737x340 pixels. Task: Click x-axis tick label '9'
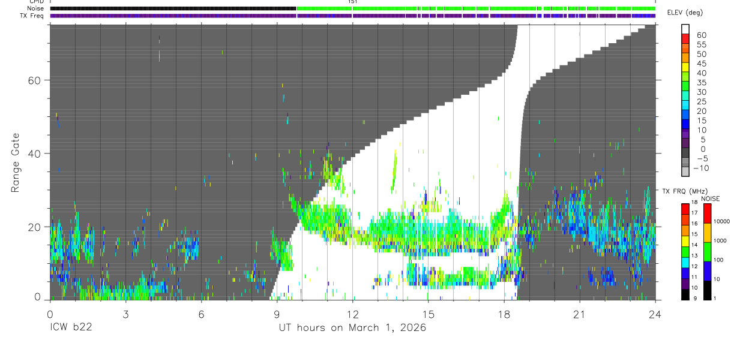coord(277,314)
